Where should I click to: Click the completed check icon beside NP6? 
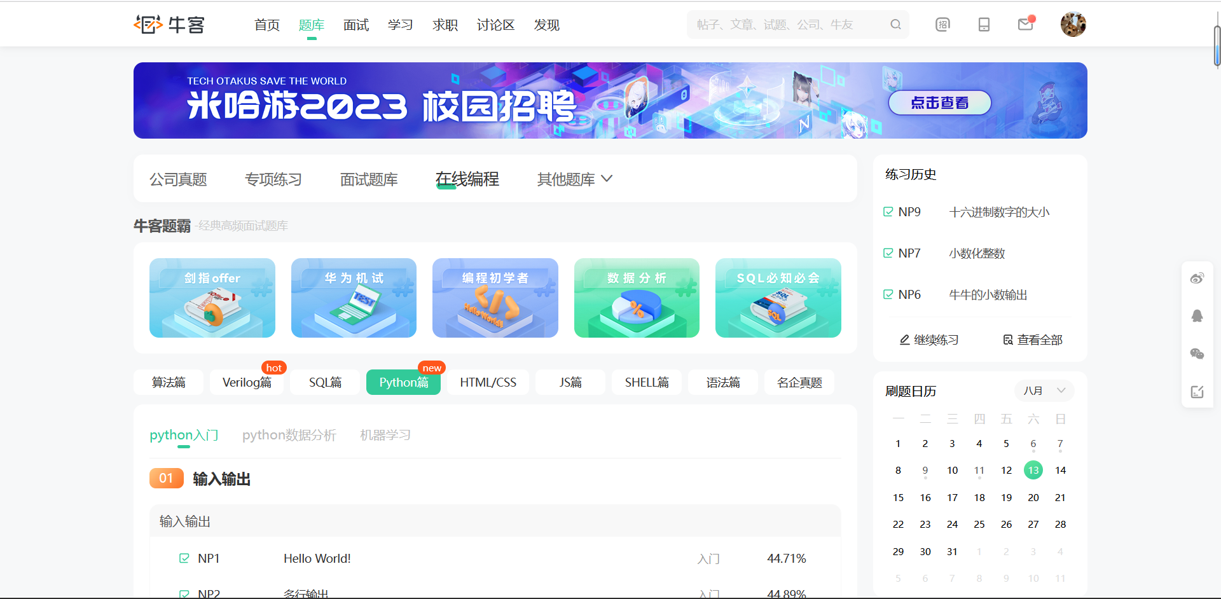click(x=888, y=294)
